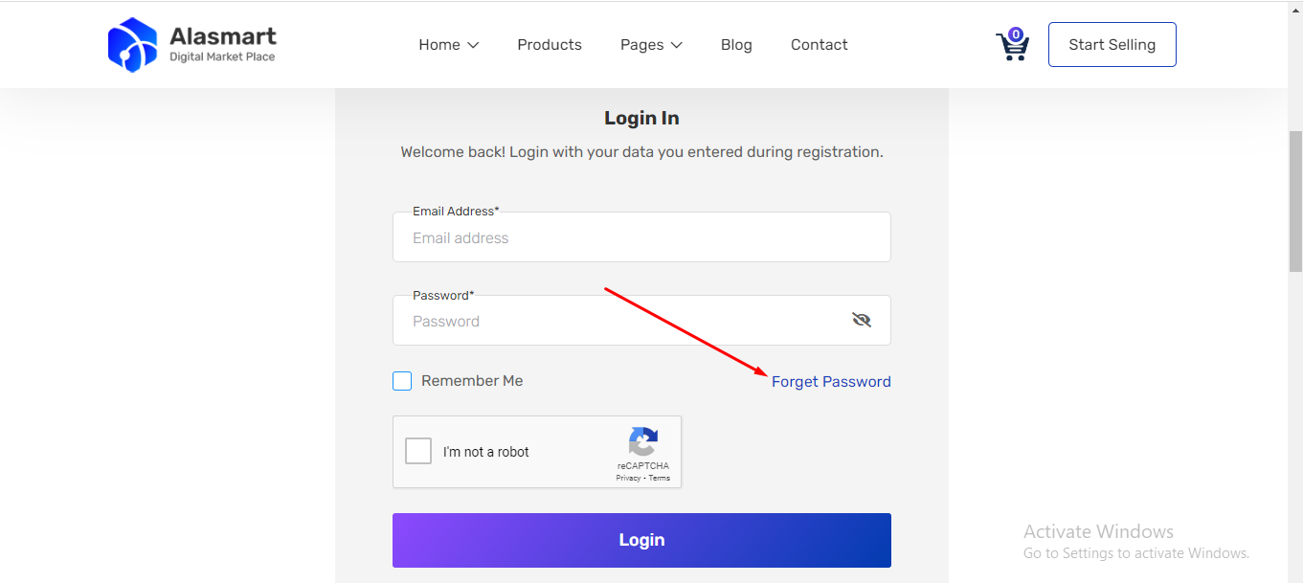1303x583 pixels.
Task: Click the cart item count badge
Action: (1016, 34)
